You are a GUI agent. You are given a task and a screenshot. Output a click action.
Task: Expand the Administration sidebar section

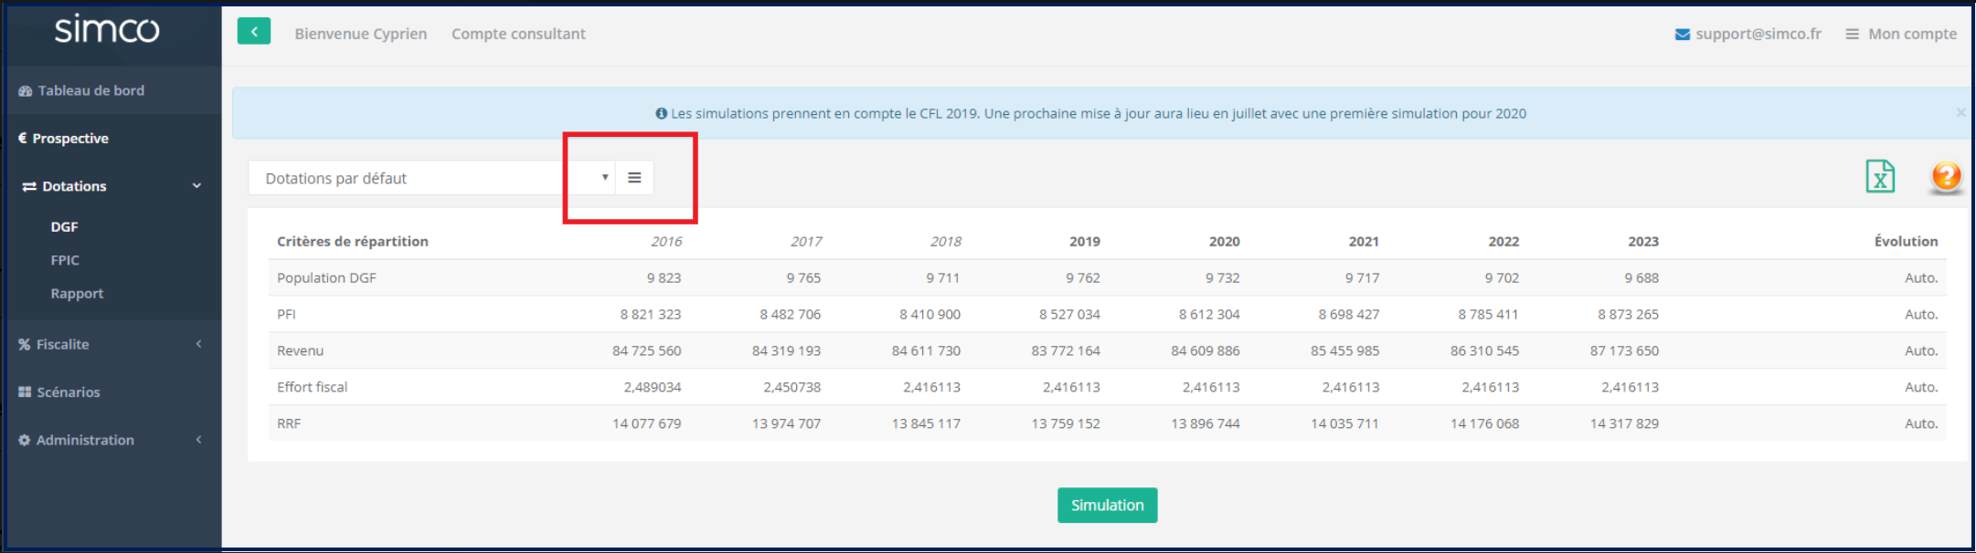tap(198, 440)
